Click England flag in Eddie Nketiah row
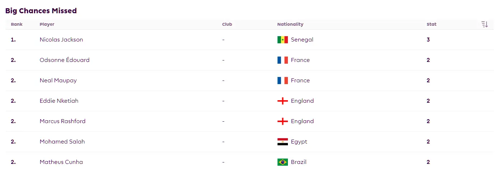Screen dimensions: 499x170 [x=283, y=101]
